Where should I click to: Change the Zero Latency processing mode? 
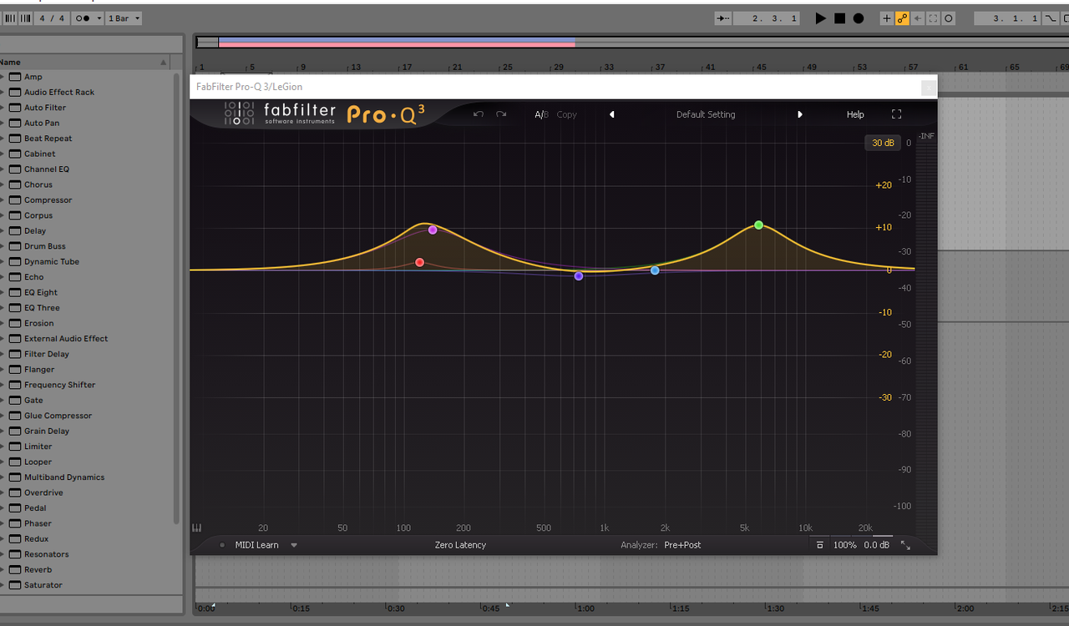[x=460, y=545]
